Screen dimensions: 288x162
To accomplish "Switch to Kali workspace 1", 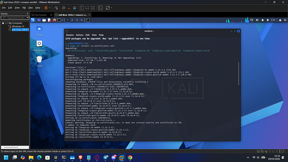I will click(x=67, y=20).
